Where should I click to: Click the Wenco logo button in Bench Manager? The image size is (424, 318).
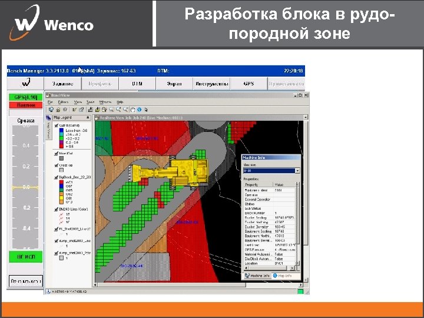click(25, 83)
